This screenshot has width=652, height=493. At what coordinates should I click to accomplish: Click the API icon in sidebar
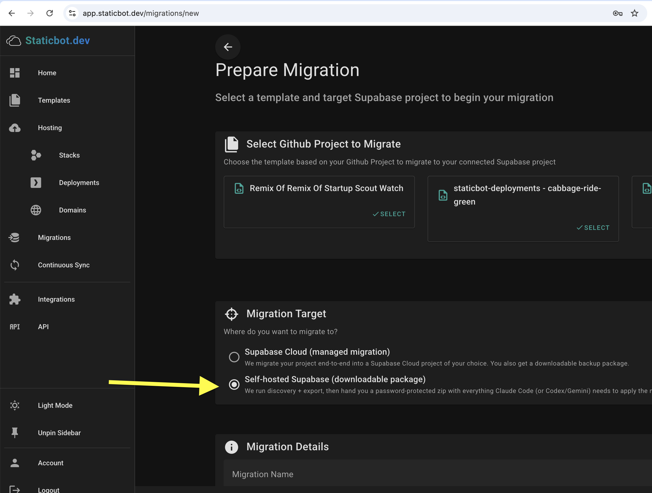click(x=15, y=327)
